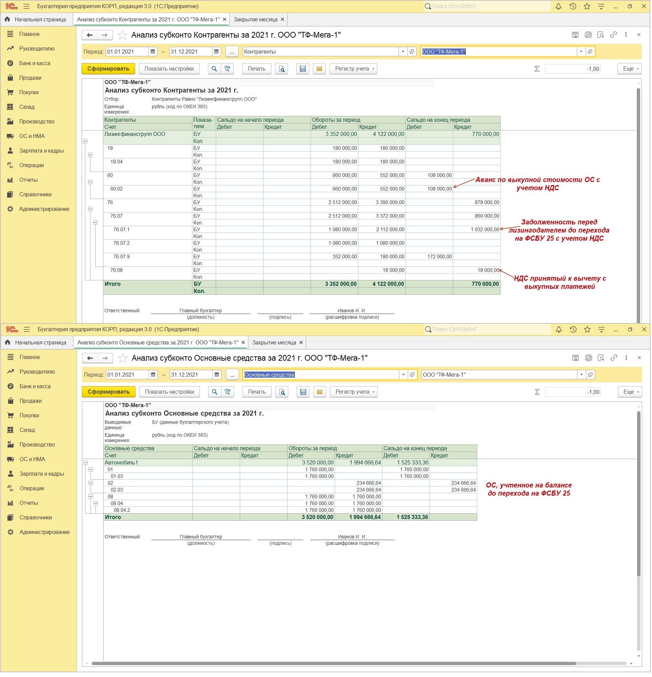Open main menu hamburger in top window
Image resolution: width=652 pixels, height=677 pixels.
pyautogui.click(x=26, y=6)
